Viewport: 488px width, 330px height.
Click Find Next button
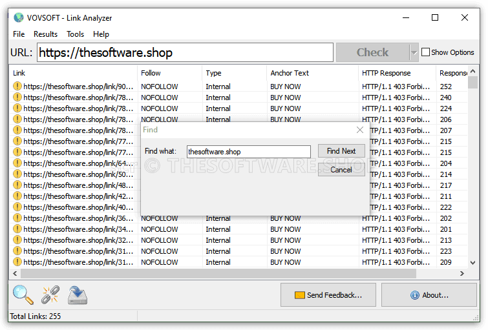point(341,151)
